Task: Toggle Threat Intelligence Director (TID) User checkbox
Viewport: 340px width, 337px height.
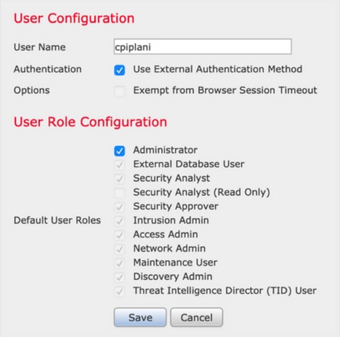Action: (119, 292)
